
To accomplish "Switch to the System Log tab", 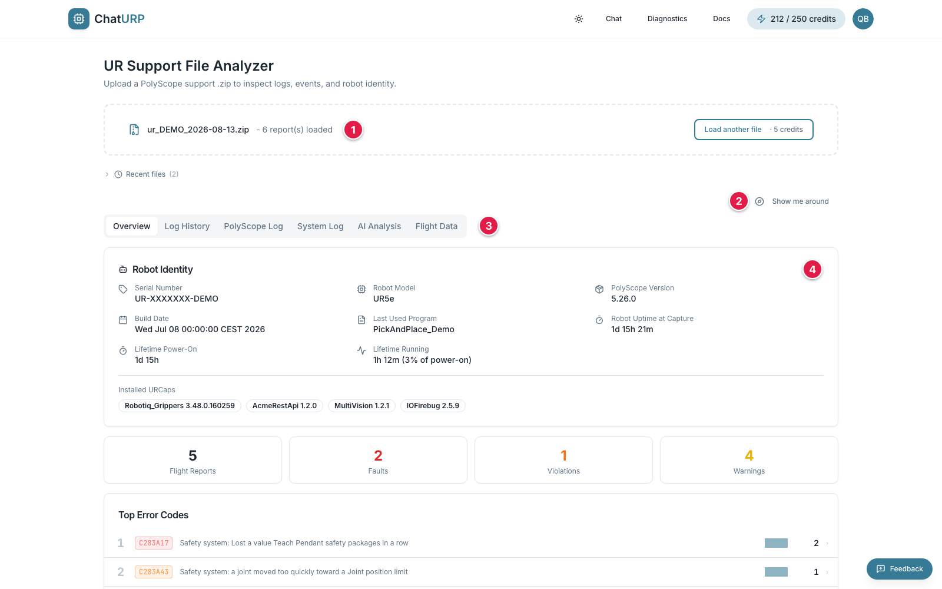I will click(320, 226).
